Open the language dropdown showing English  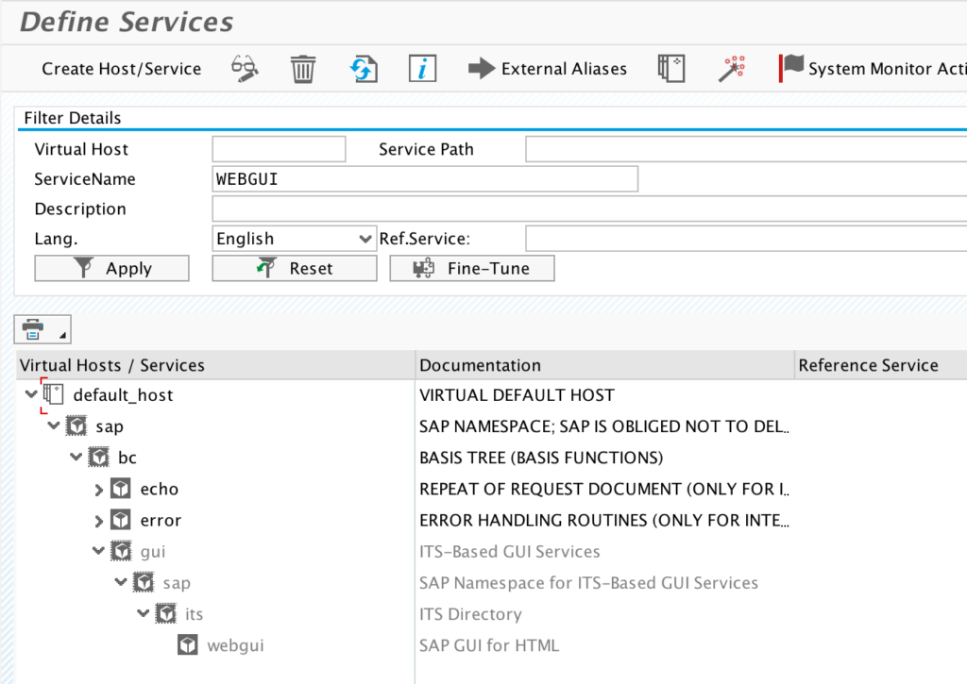click(294, 238)
